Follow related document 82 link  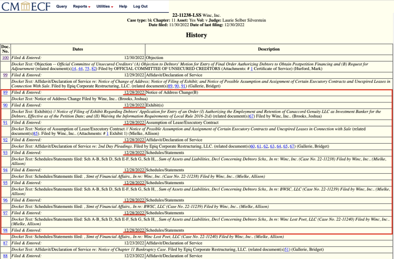(x=94, y=68)
